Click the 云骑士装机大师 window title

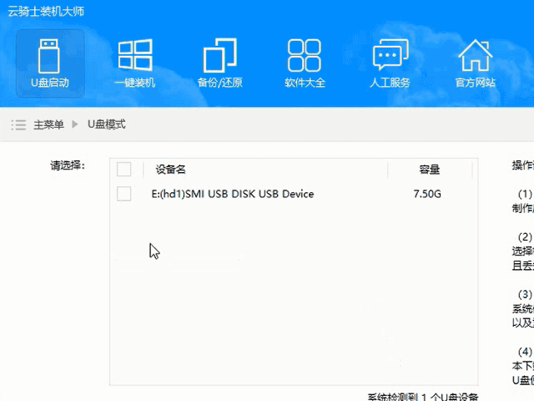click(x=46, y=11)
